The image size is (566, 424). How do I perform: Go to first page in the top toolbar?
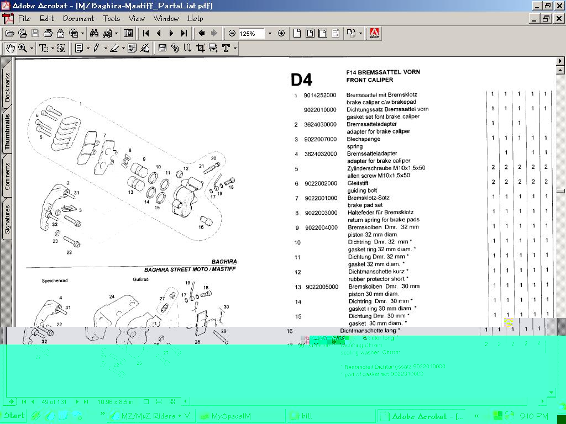click(146, 34)
